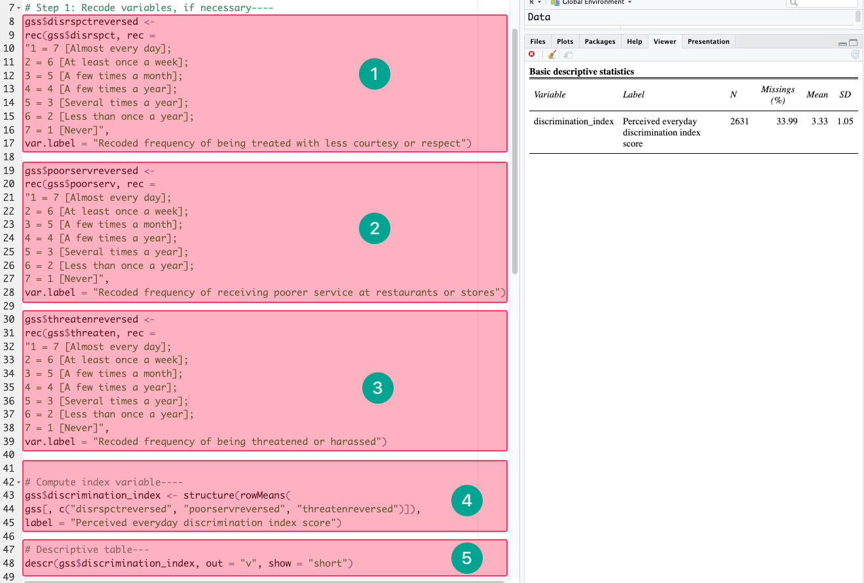Image resolution: width=864 pixels, height=583 pixels.
Task: Click line number 18 in the gutter
Action: pyautogui.click(x=8, y=157)
